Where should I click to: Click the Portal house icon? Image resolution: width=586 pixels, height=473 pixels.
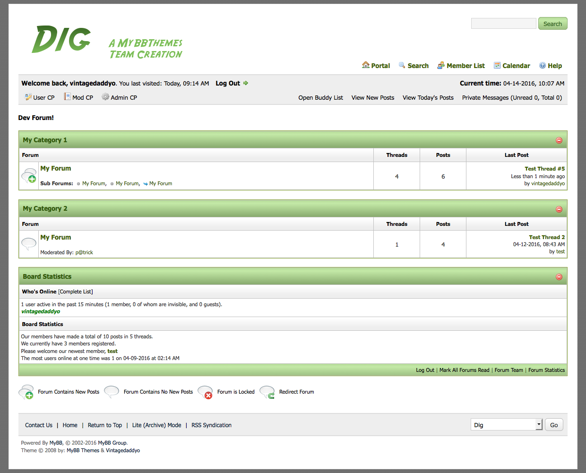click(x=366, y=65)
